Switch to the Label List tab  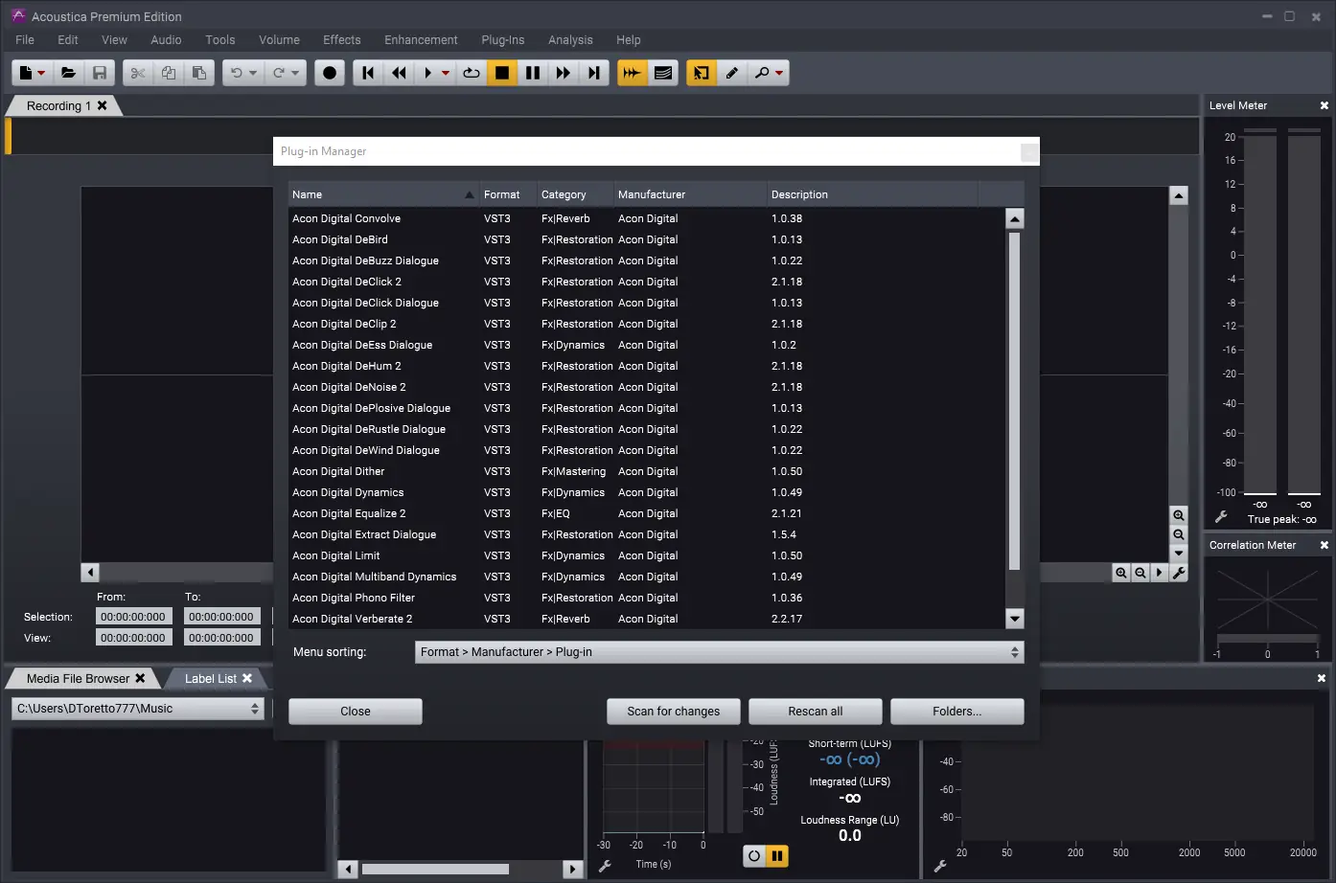tap(211, 679)
